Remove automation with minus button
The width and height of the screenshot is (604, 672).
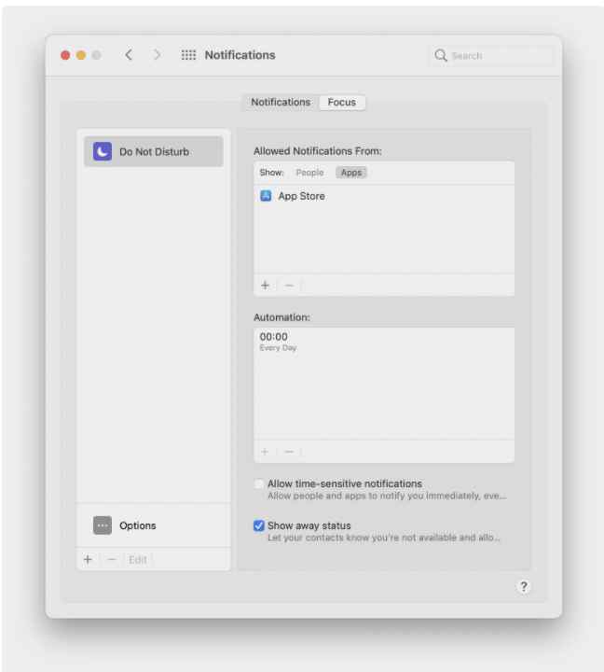click(289, 452)
